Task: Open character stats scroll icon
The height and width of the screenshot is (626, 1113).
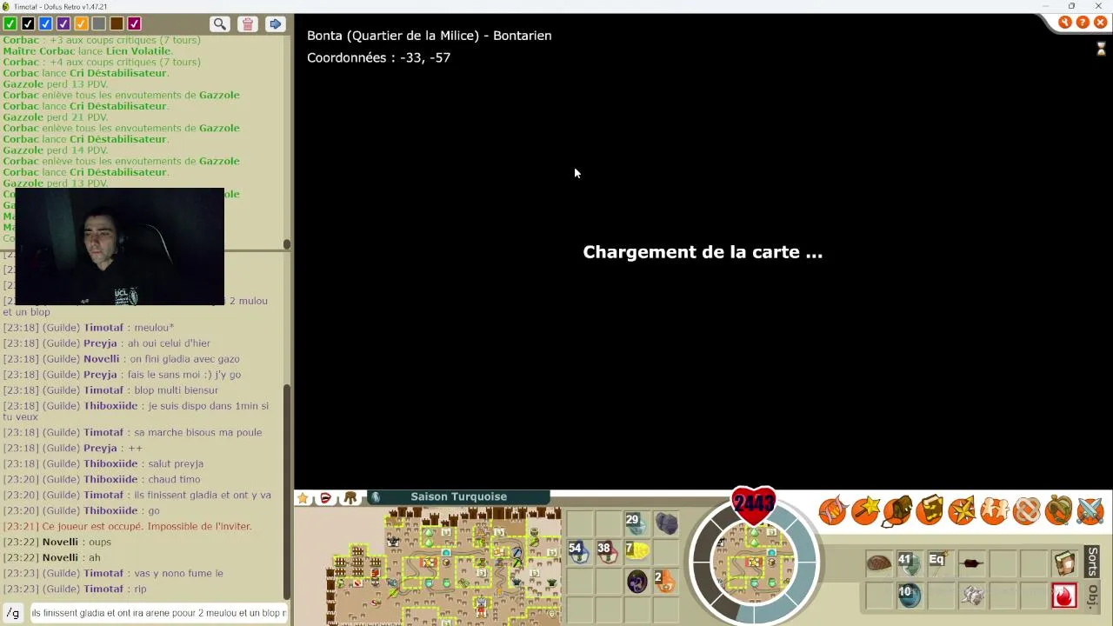Action: coord(832,511)
